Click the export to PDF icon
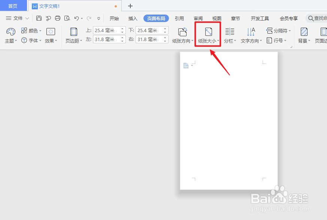Screen dimensions: 327x220 pos(48,18)
